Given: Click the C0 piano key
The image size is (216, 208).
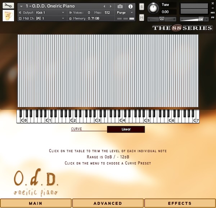Looking at the screenshot, I should tap(22, 120).
